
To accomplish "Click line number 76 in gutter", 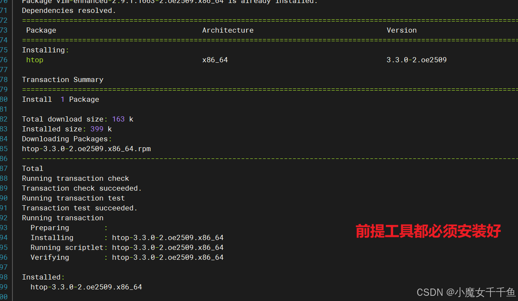I will pos(4,60).
